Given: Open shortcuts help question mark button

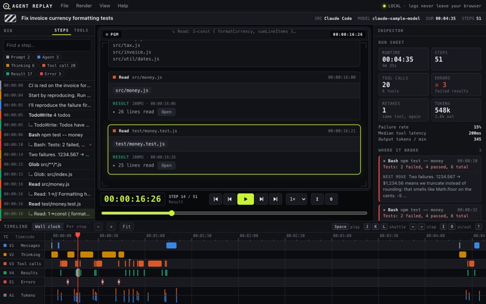Looking at the screenshot, I should 479,227.
